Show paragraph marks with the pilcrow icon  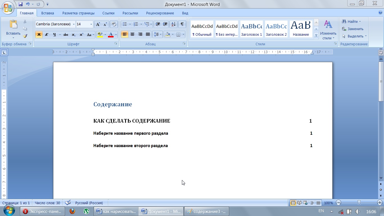(x=182, y=24)
